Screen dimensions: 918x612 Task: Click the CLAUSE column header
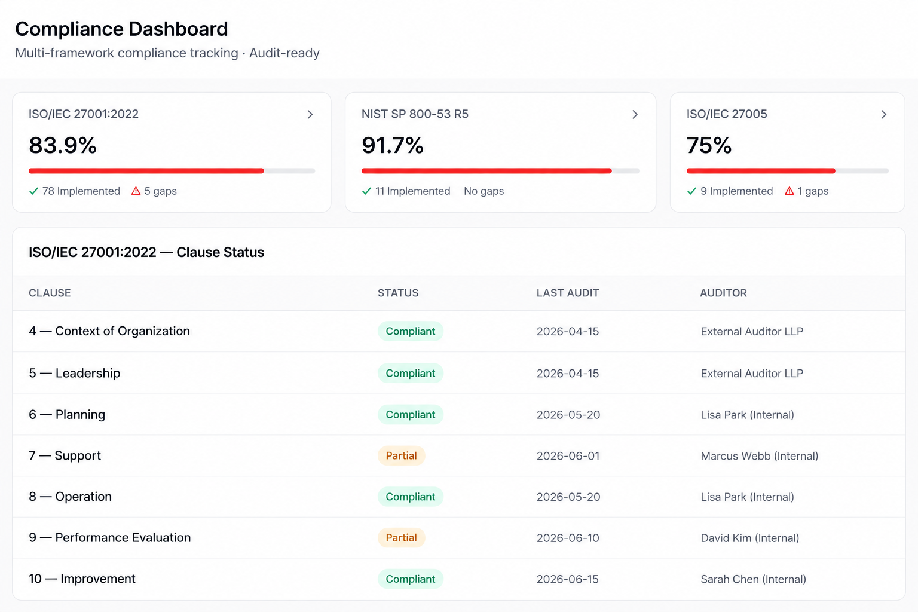tap(50, 293)
